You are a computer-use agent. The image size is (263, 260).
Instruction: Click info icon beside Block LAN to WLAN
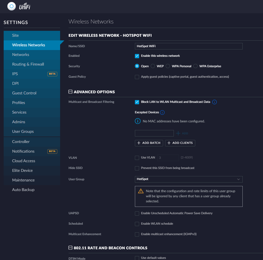coord(214,102)
